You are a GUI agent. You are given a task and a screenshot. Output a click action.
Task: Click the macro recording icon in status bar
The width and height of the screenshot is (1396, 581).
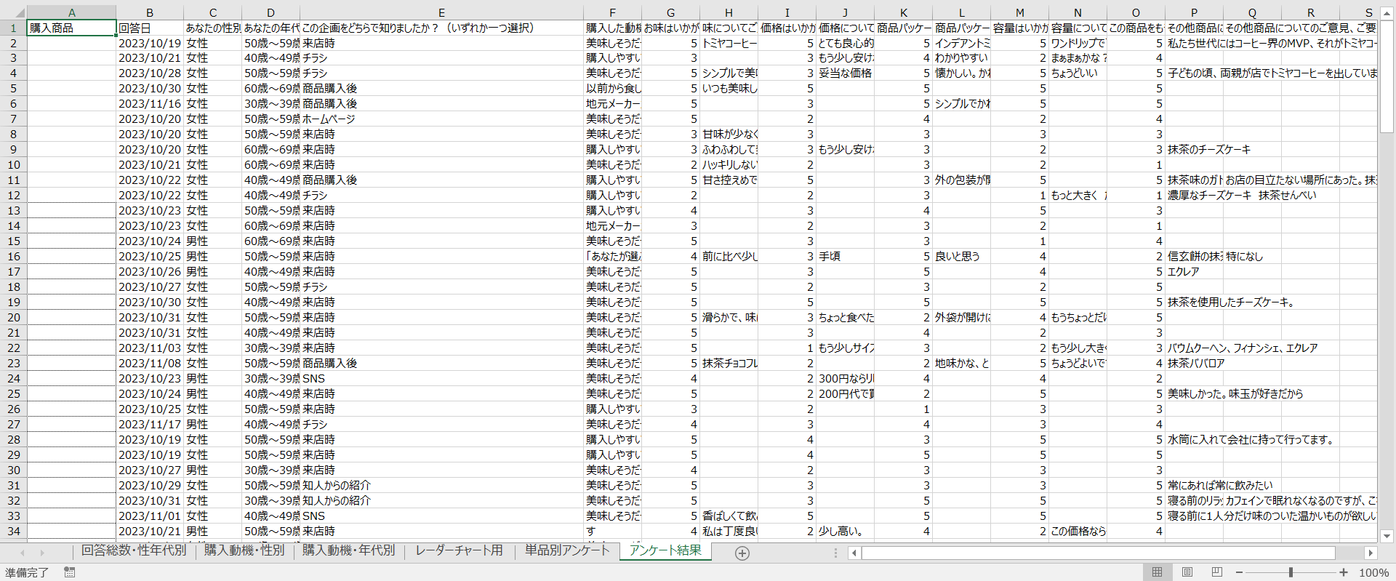click(70, 572)
